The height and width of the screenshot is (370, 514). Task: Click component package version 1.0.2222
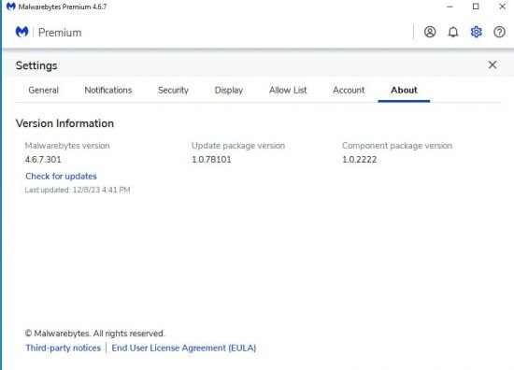tap(359, 160)
